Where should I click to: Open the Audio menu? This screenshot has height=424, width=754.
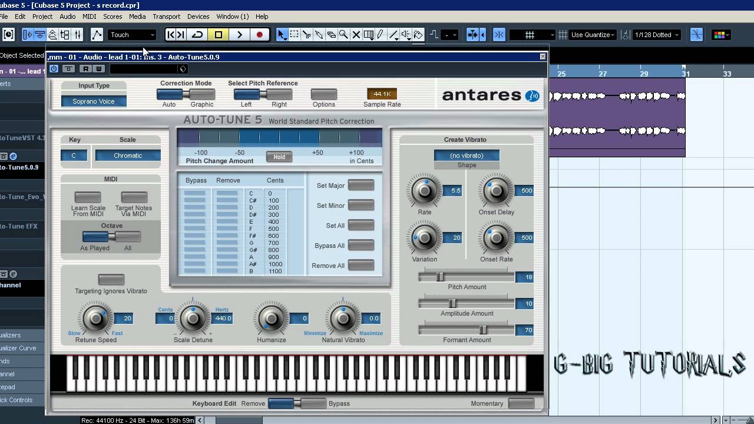(68, 16)
